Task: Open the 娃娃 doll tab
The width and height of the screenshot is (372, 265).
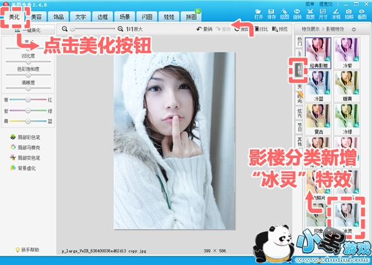Action: coord(169,17)
